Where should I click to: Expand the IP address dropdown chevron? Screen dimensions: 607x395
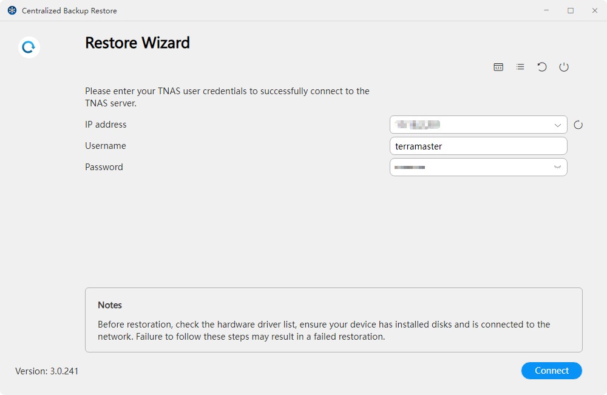click(x=557, y=125)
